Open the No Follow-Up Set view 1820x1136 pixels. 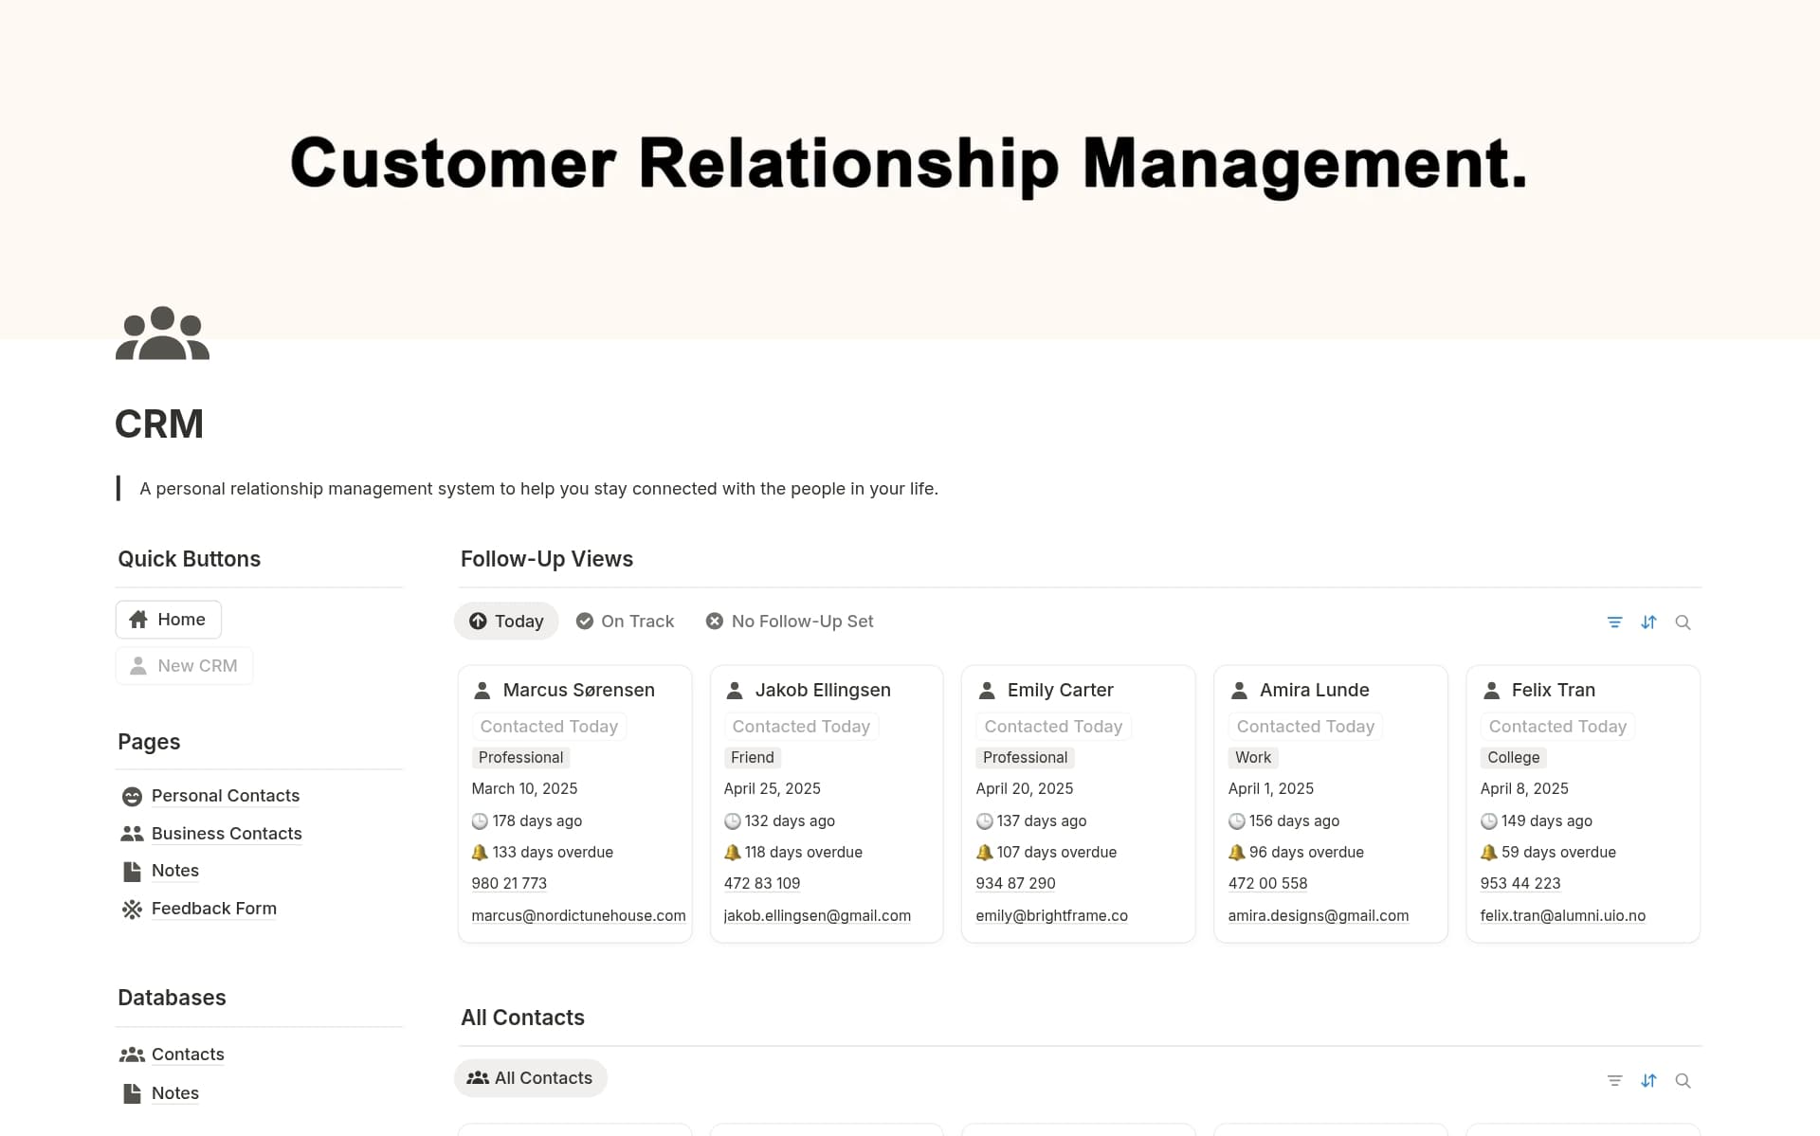point(790,621)
